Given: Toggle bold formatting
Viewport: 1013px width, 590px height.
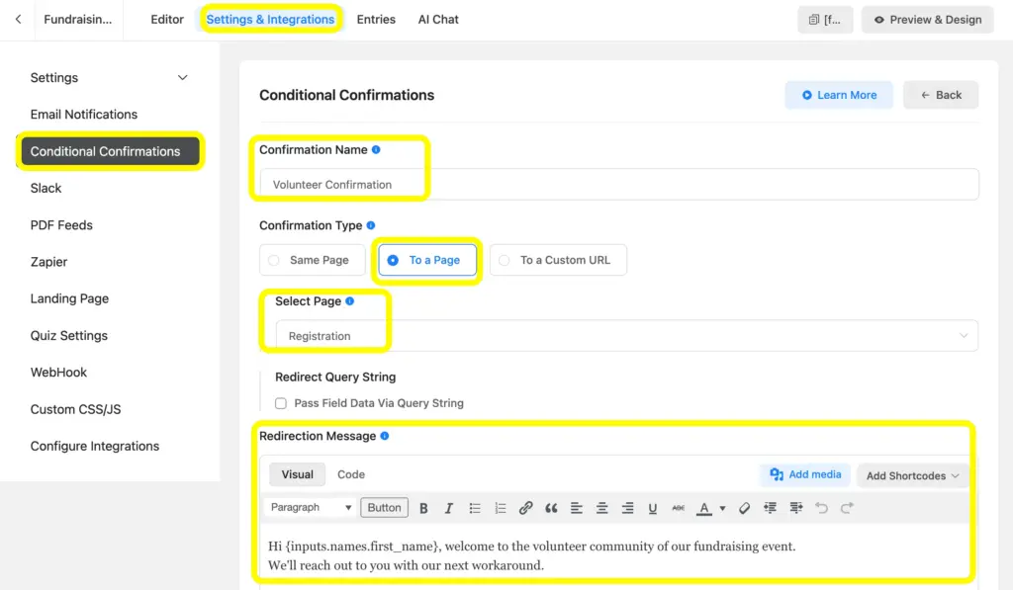Looking at the screenshot, I should point(423,508).
